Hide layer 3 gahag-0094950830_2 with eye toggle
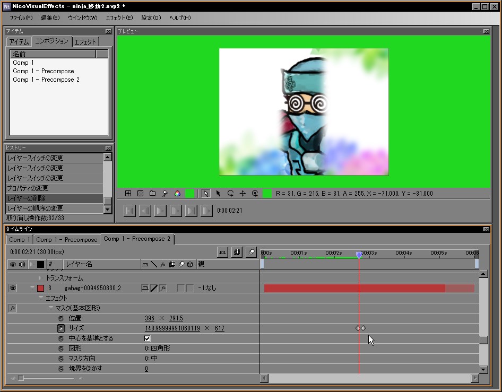This screenshot has width=502, height=392. (x=13, y=288)
